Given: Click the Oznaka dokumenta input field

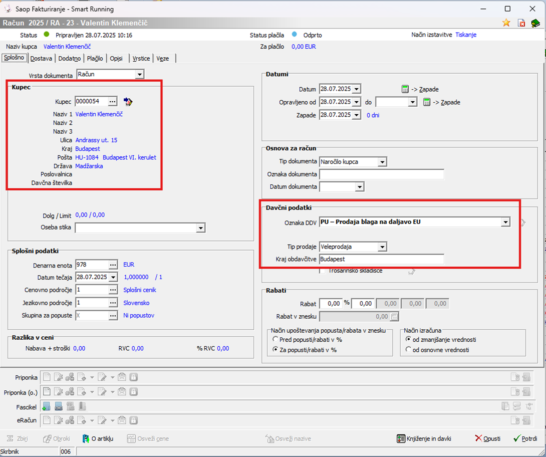Looking at the screenshot, I should tap(382, 174).
